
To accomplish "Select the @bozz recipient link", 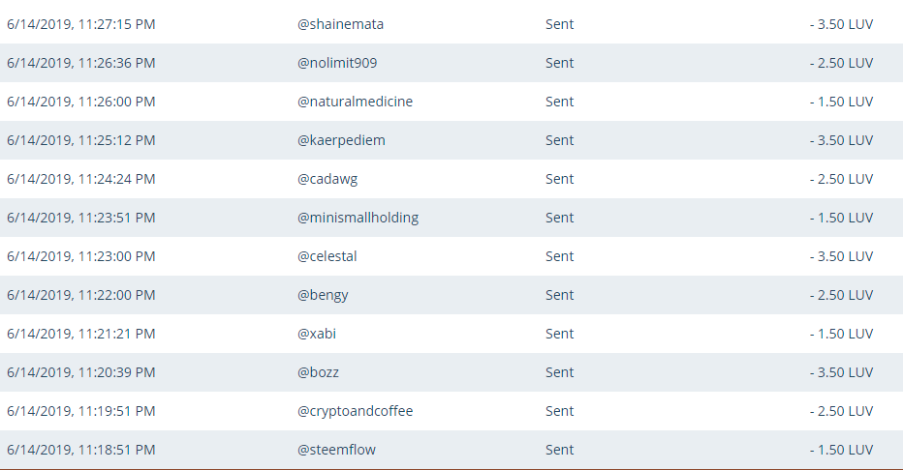I will 318,372.
